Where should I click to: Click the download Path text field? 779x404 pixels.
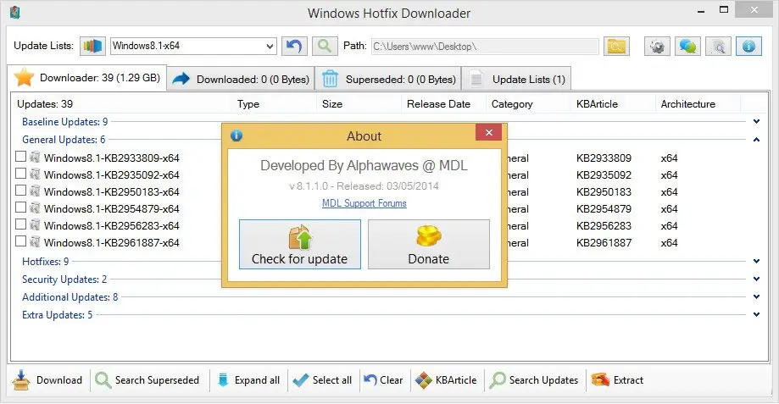[x=483, y=46]
